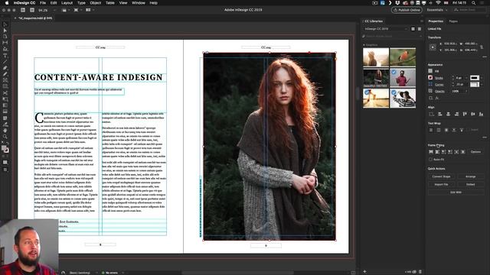This screenshot has height=275, width=490.
Task: Switch CC Libraries to grid view
Action: pyautogui.click(x=413, y=29)
